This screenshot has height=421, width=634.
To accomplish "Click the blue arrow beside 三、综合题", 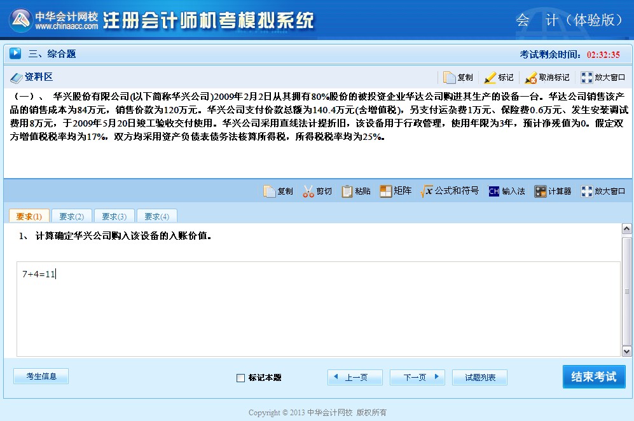I will (x=14, y=53).
